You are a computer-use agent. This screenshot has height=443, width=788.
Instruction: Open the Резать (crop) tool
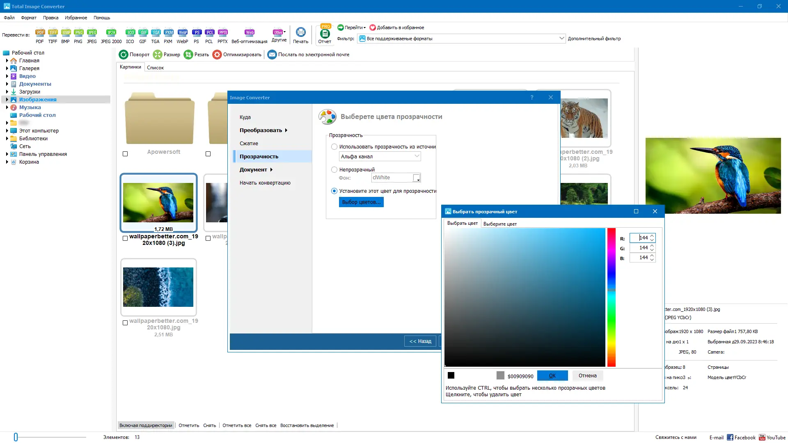(197, 54)
